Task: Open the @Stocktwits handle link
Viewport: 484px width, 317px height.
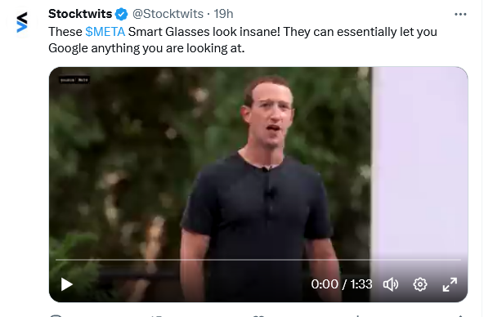Action: click(x=168, y=14)
